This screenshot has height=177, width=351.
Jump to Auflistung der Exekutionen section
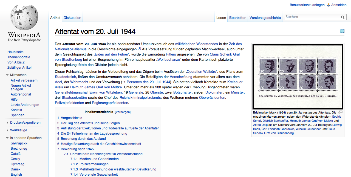108,128
